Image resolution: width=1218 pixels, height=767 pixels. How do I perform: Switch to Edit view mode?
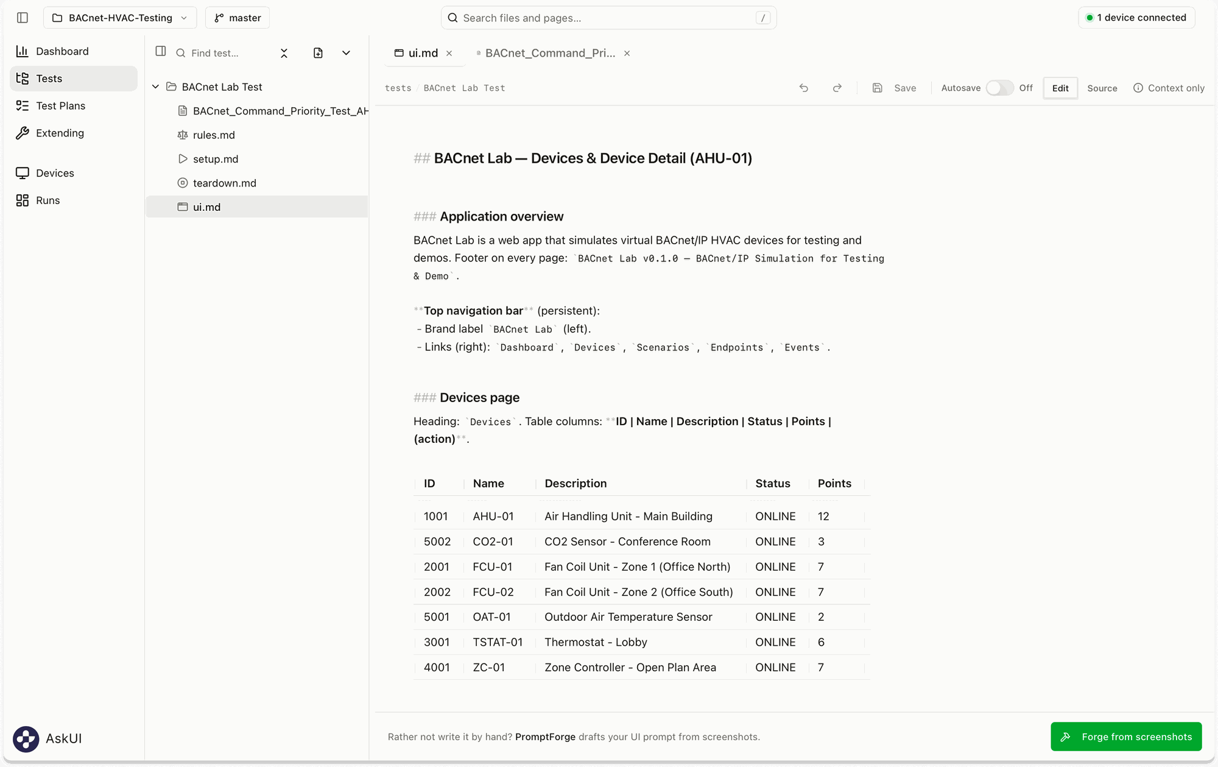point(1060,88)
